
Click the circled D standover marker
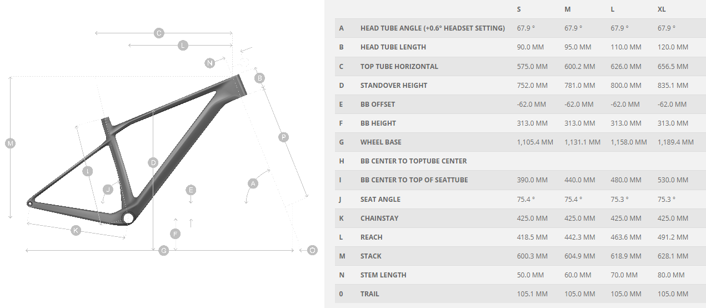[x=153, y=163]
